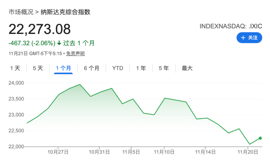Switch to the 5 天 range tab
This screenshot has height=161, width=270.
pyautogui.click(x=38, y=68)
